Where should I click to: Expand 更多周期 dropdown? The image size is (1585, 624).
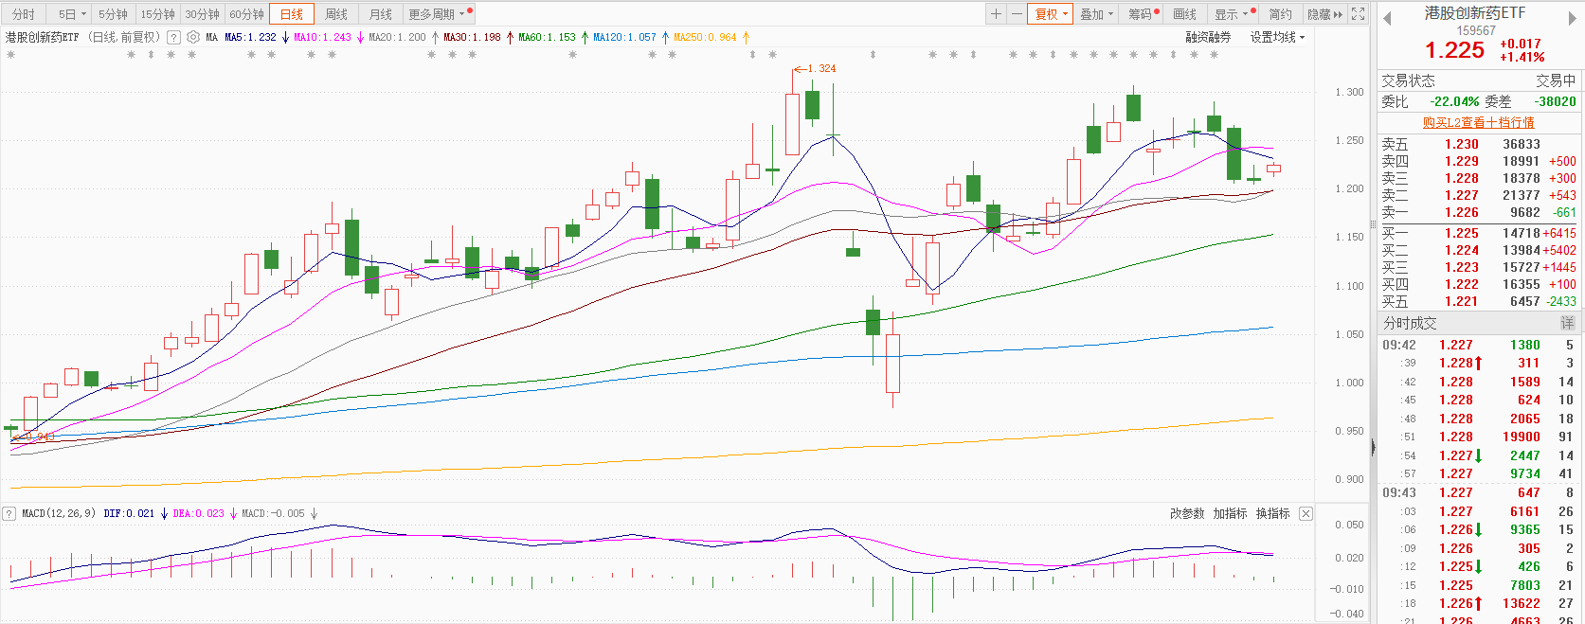[x=437, y=14]
